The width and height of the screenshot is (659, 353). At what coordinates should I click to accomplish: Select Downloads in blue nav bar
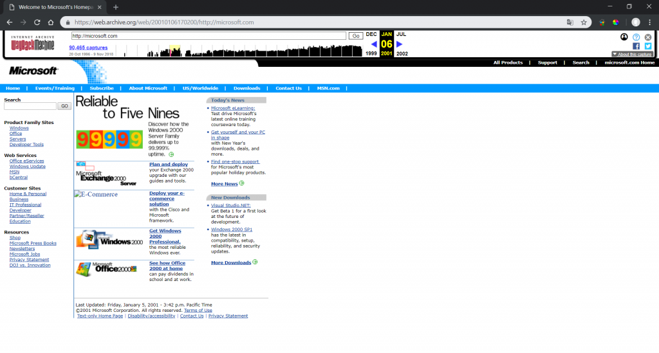(x=246, y=88)
